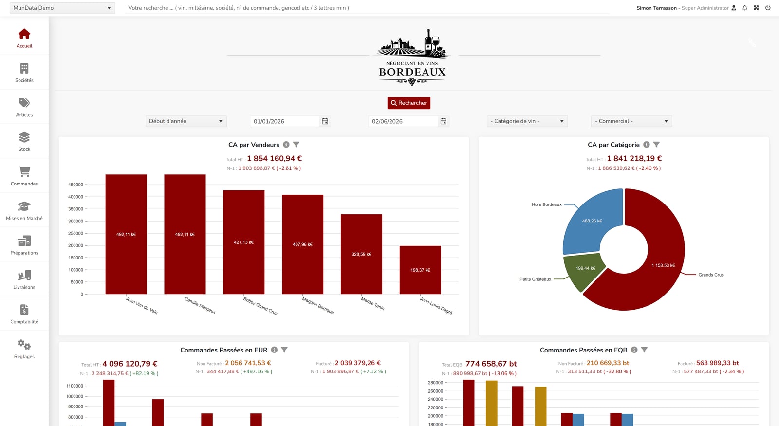The width and height of the screenshot is (779, 426).
Task: Click the Rechercher button
Action: click(409, 103)
